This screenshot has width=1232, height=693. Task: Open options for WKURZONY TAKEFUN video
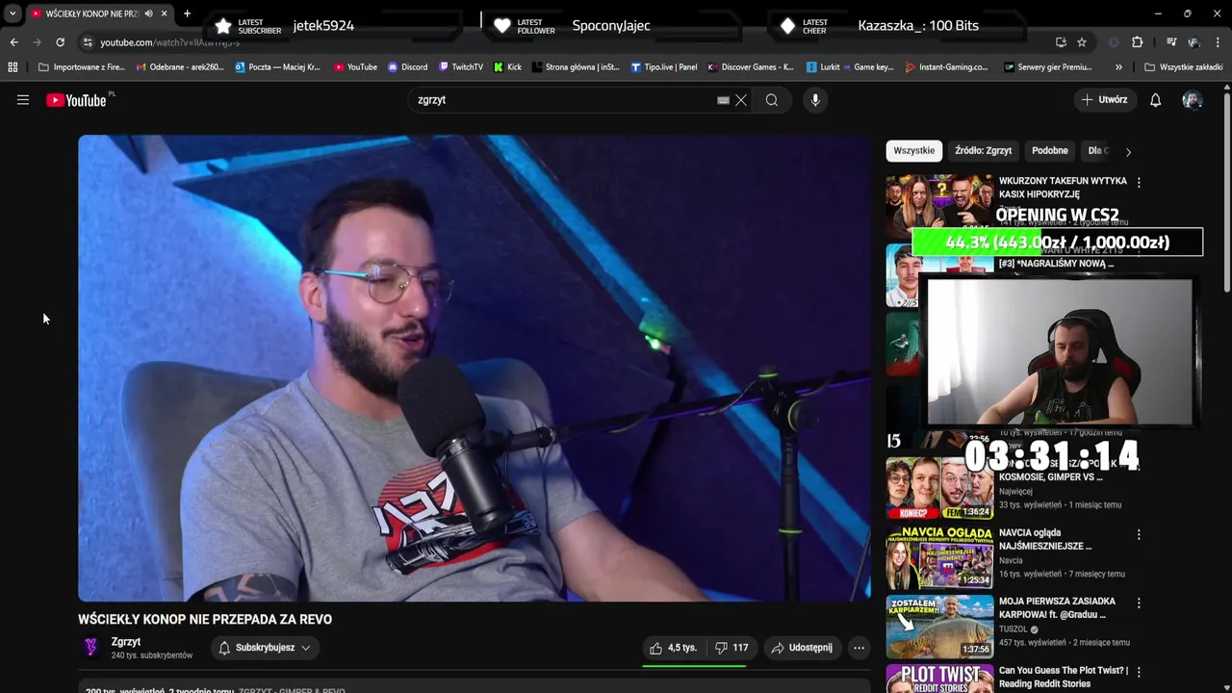pyautogui.click(x=1139, y=182)
